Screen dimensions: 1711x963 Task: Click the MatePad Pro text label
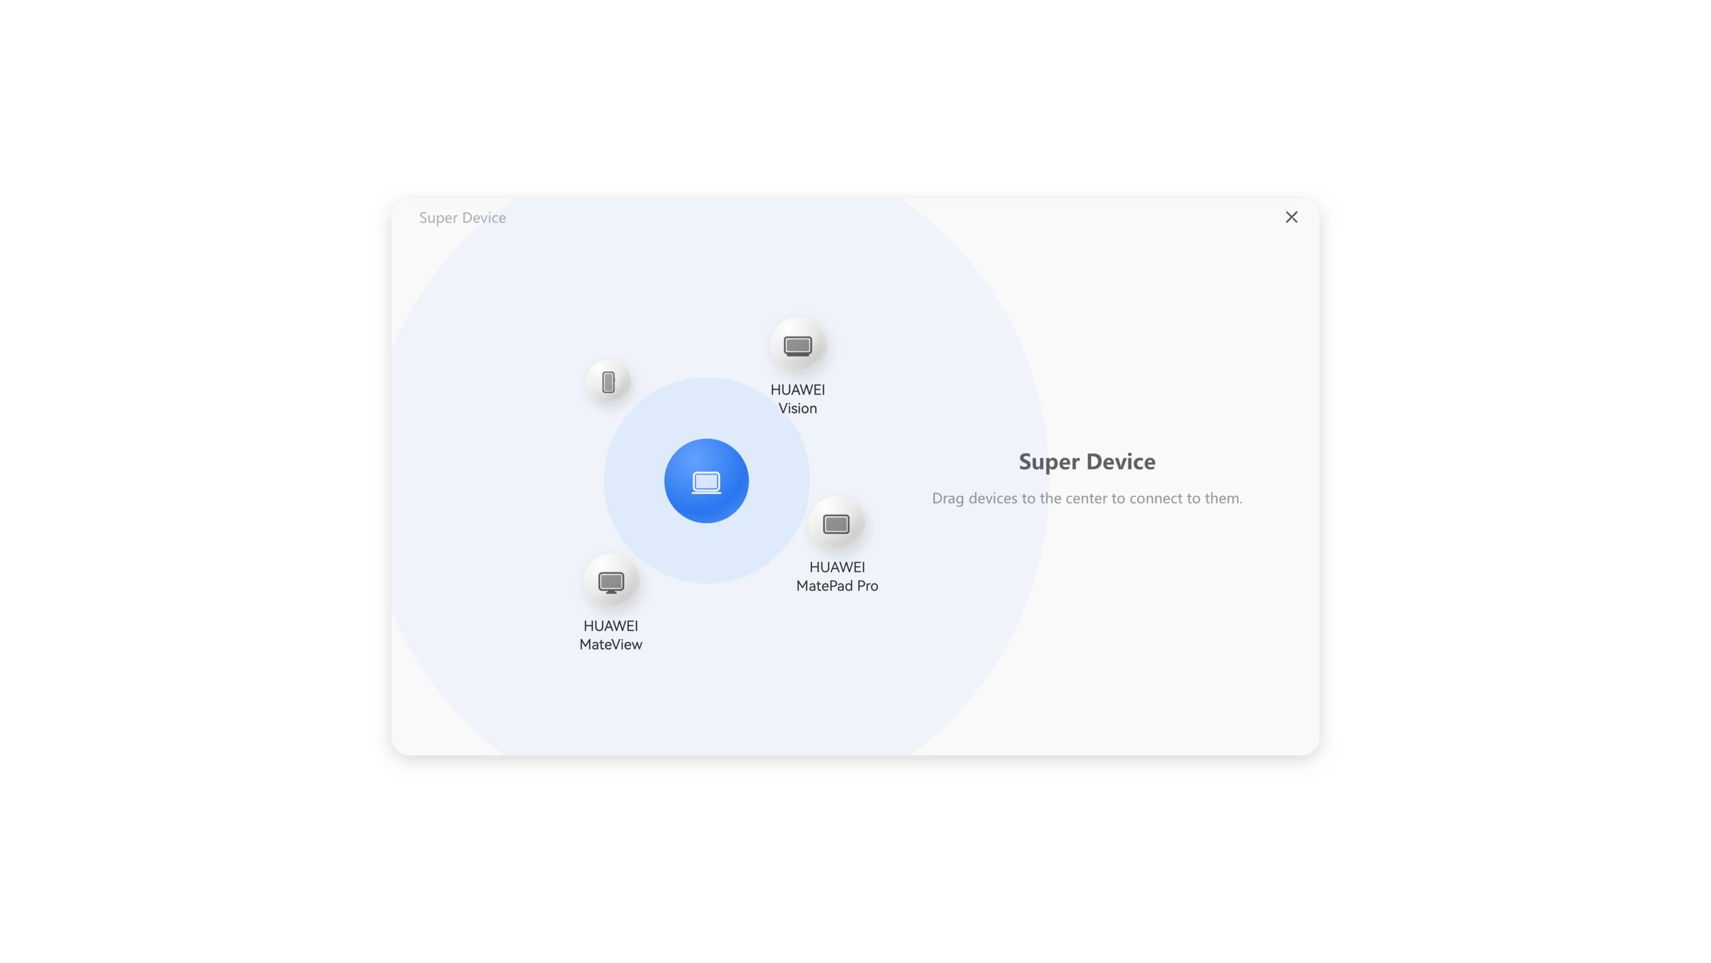coord(837,586)
